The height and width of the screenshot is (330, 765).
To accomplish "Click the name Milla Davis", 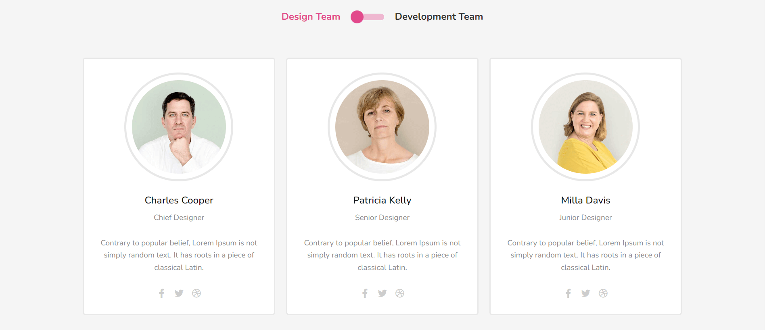I will click(x=585, y=200).
